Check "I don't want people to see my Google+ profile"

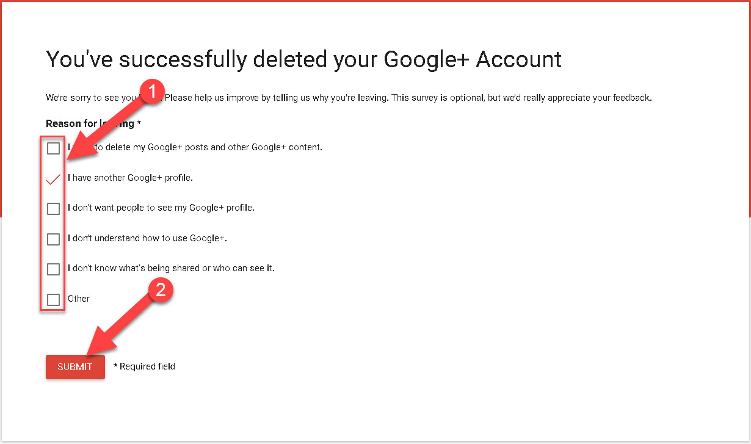click(x=53, y=208)
